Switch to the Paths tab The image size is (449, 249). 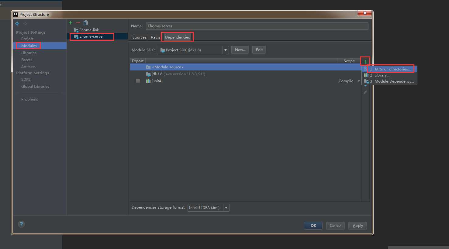pyautogui.click(x=156, y=37)
